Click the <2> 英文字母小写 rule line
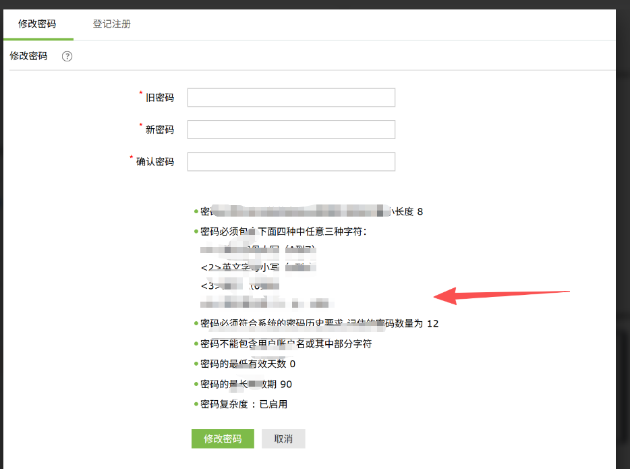The width and height of the screenshot is (630, 469). point(256,268)
